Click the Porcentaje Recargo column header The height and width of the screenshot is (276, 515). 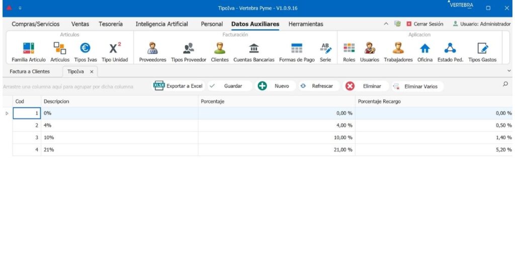[x=434, y=101]
